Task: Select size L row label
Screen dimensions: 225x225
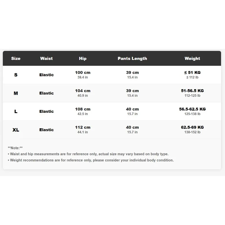Action: pos(16,111)
